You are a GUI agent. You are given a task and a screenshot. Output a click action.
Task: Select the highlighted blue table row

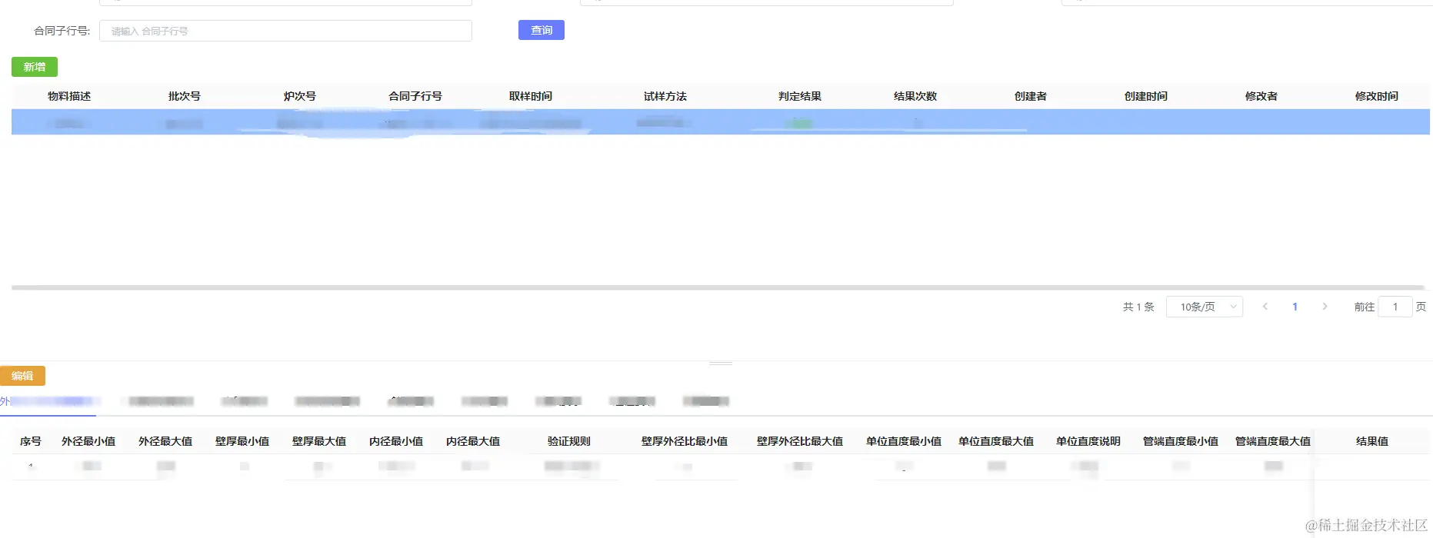coord(721,122)
